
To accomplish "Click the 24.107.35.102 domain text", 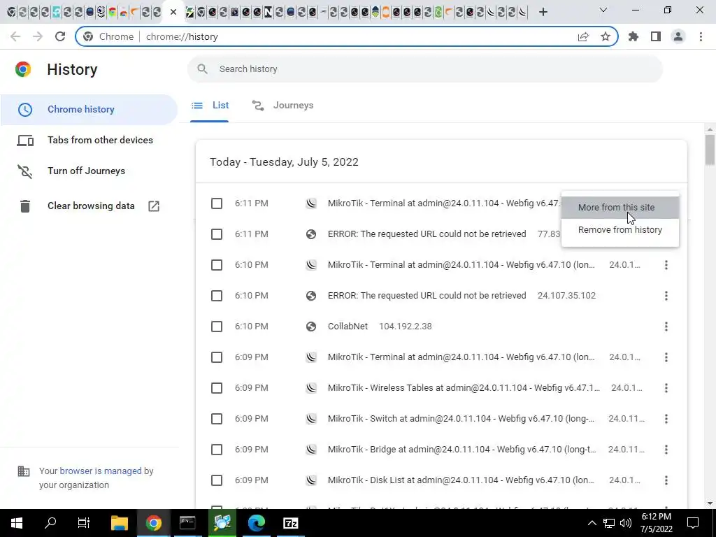I will coord(566,296).
